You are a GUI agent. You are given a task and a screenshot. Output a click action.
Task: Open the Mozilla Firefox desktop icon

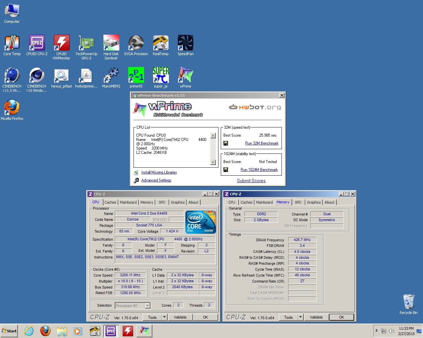[x=12, y=110]
